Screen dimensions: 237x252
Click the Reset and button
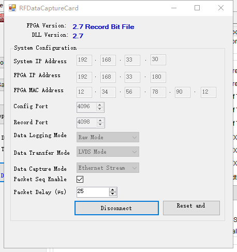191,208
